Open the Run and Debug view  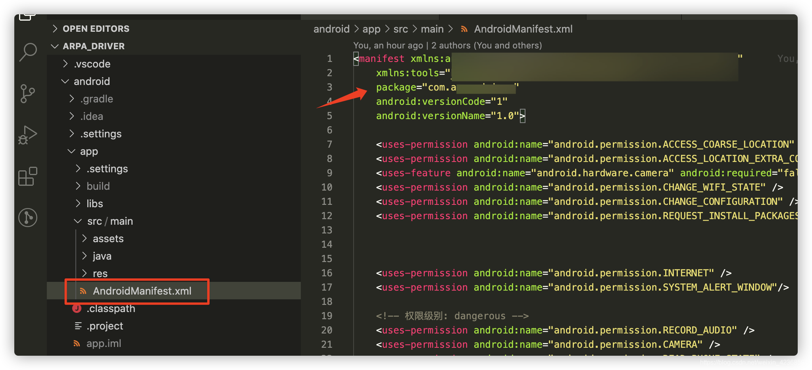27,135
